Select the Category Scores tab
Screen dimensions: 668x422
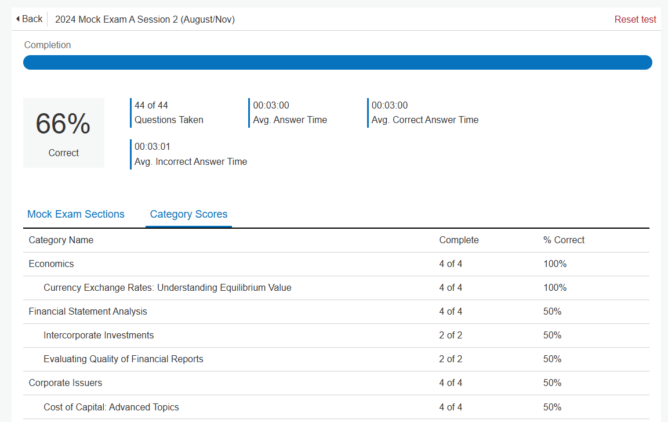coord(188,214)
